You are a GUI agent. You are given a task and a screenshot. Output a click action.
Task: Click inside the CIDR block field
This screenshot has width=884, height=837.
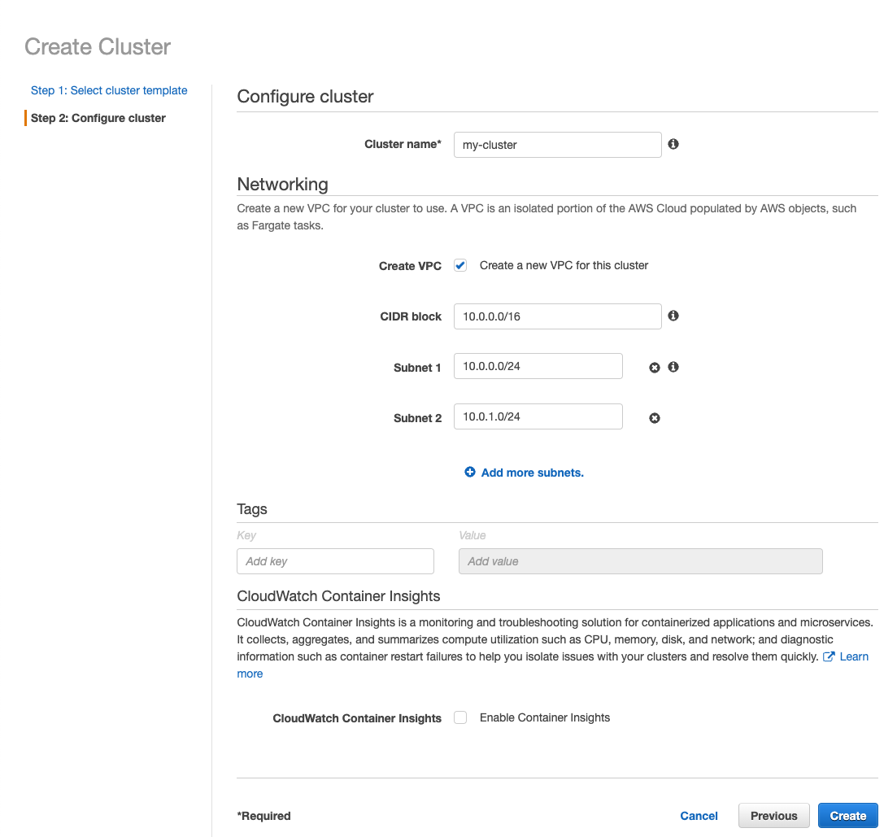[x=557, y=316]
